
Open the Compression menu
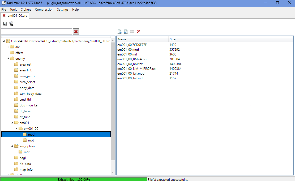(x=44, y=10)
